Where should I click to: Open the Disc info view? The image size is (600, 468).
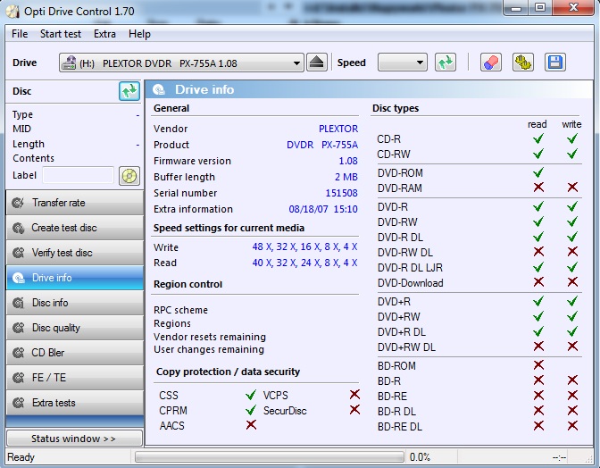tap(75, 303)
